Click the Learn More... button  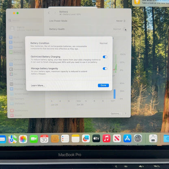[38, 85]
